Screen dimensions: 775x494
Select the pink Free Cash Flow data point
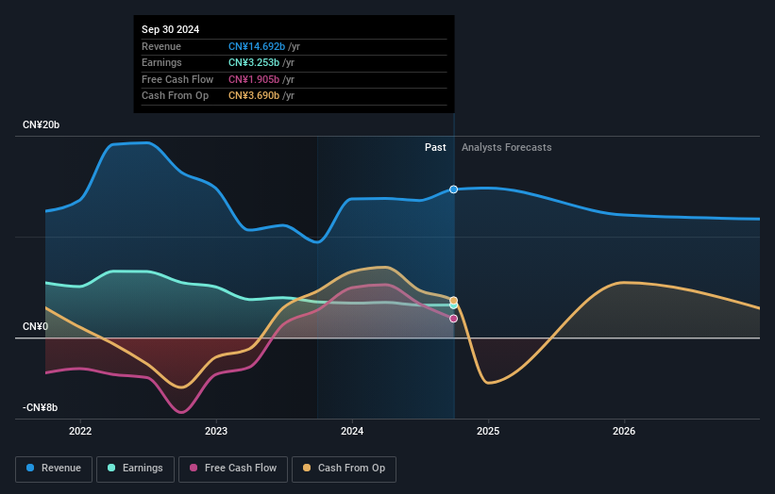tap(453, 319)
